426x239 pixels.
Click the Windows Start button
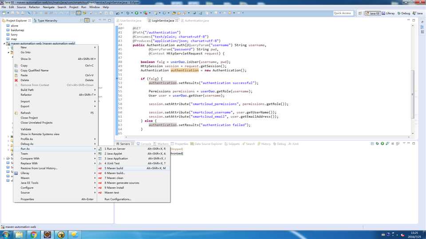pyautogui.click(x=6, y=235)
